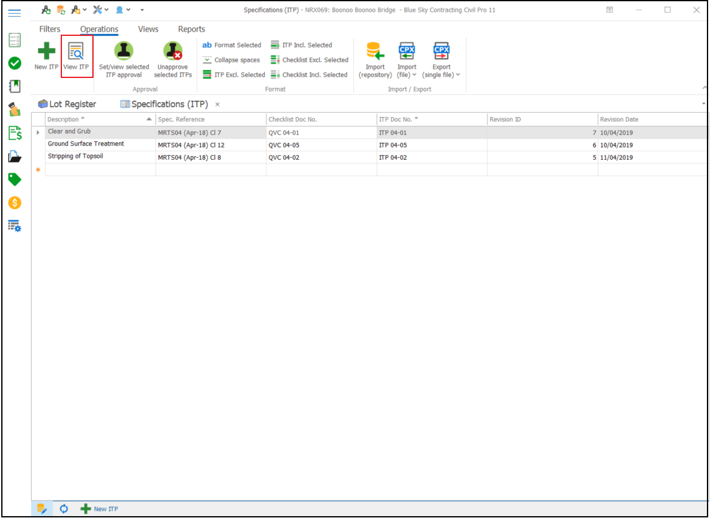The height and width of the screenshot is (518, 710).
Task: Click the green checkmark sidebar icon
Action: 15,63
